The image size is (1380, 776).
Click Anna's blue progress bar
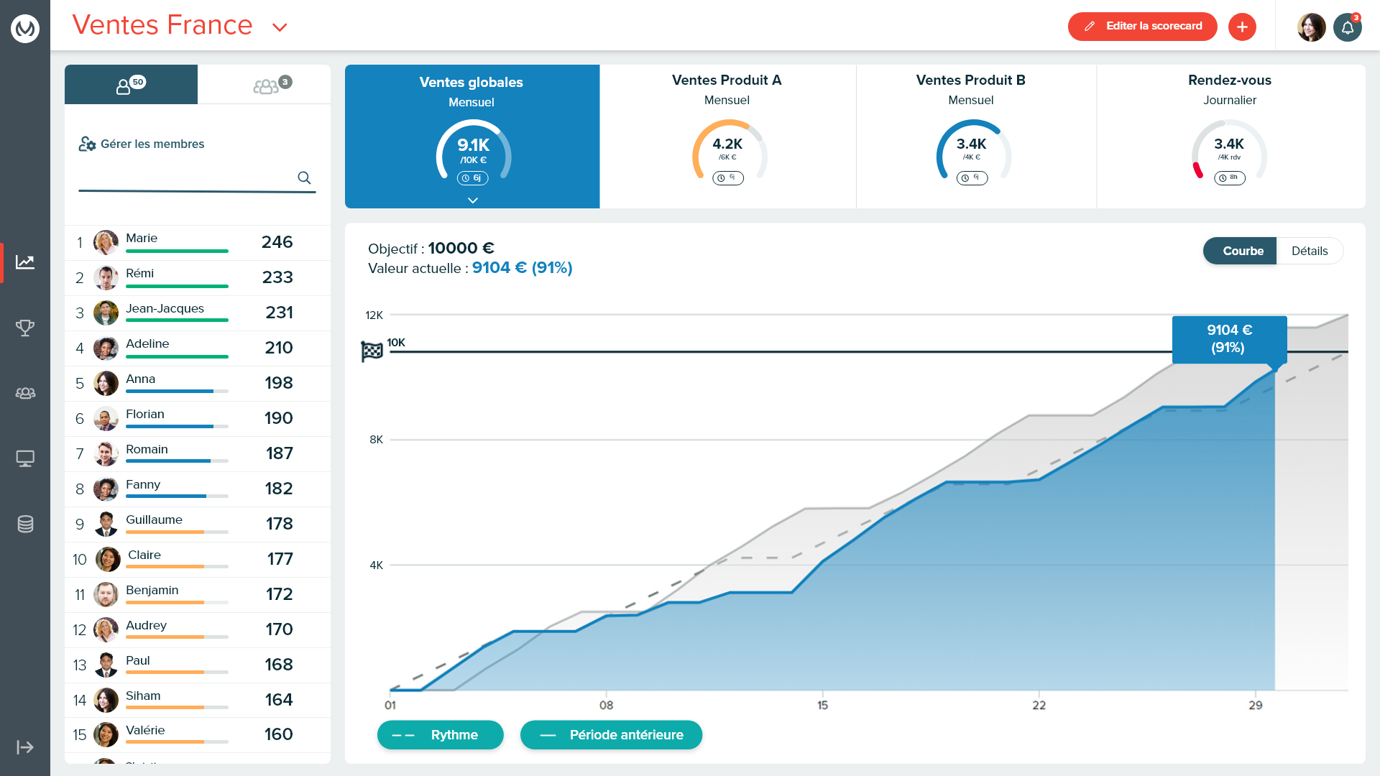pyautogui.click(x=177, y=392)
